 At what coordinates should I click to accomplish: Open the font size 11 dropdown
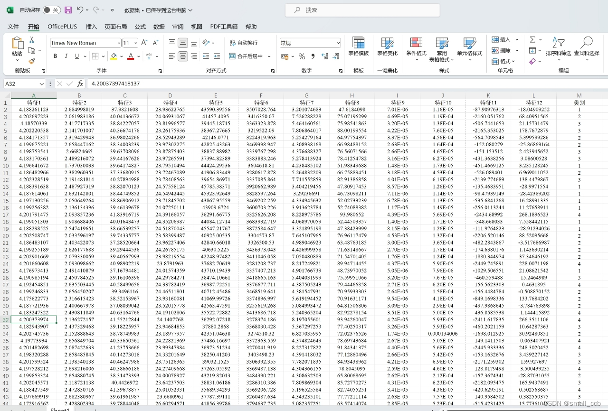(136, 43)
